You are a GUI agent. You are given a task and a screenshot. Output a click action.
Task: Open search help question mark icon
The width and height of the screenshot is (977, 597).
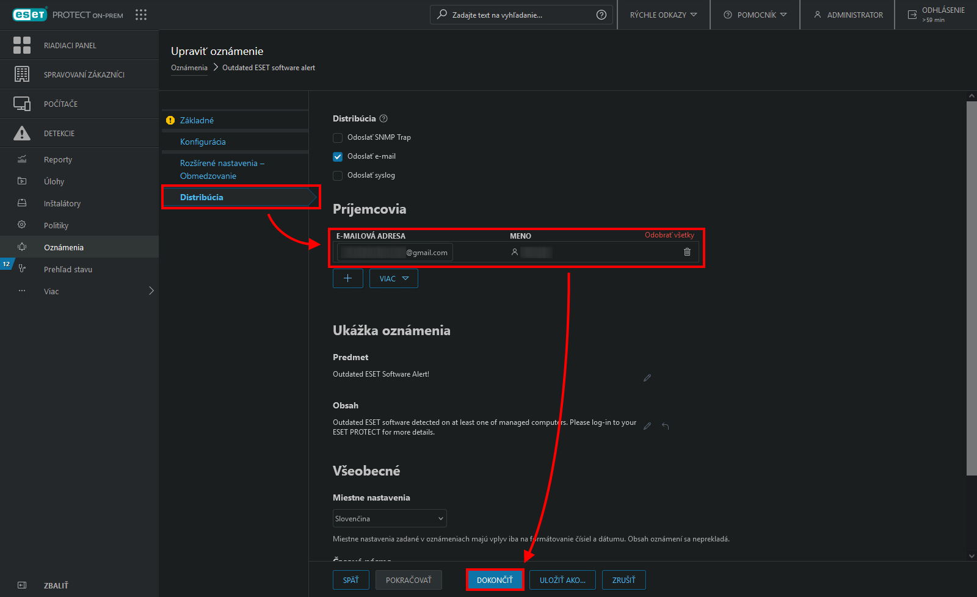coord(601,15)
